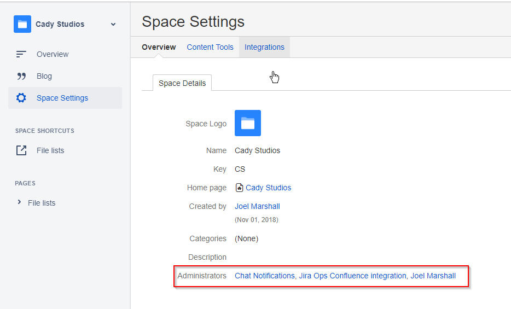
Task: Open the Cady Studios home page link
Action: tap(268, 188)
